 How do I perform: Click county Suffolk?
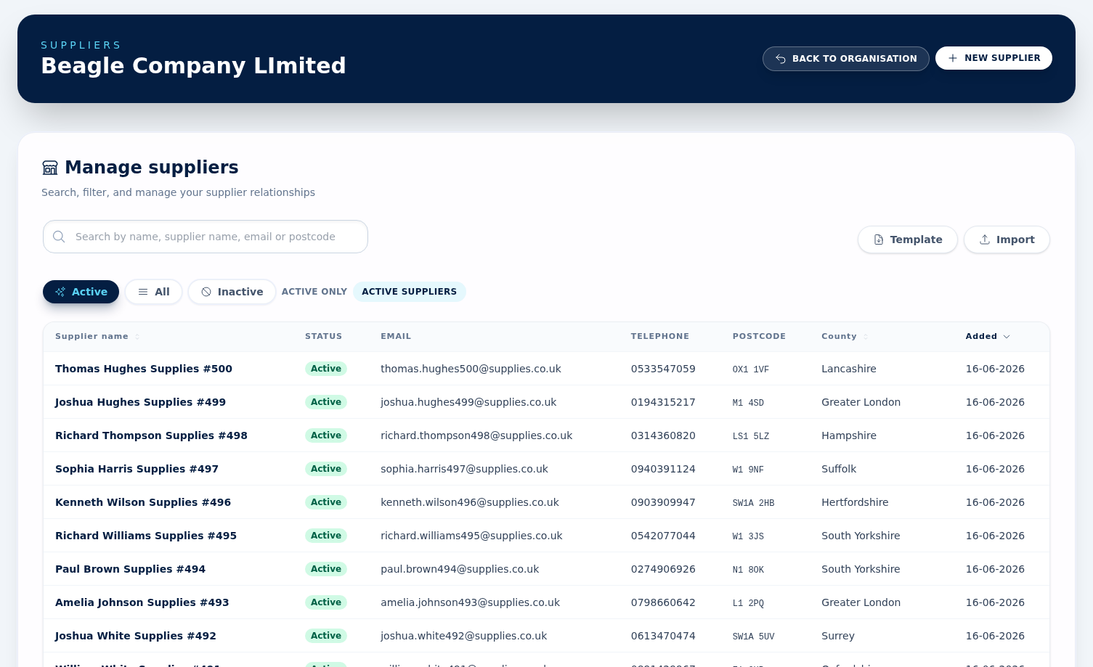839,469
